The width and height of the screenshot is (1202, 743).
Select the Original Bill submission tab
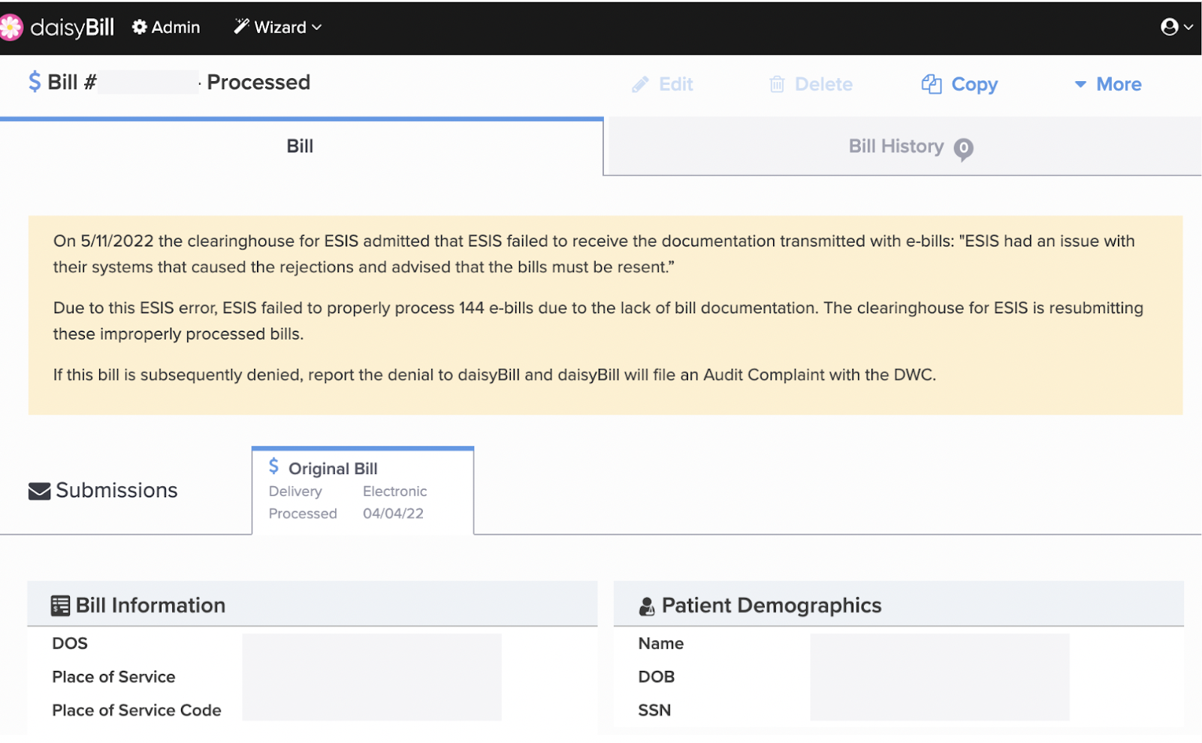(363, 491)
